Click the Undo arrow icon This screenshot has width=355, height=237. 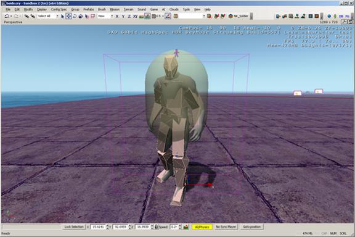(x=7, y=16)
